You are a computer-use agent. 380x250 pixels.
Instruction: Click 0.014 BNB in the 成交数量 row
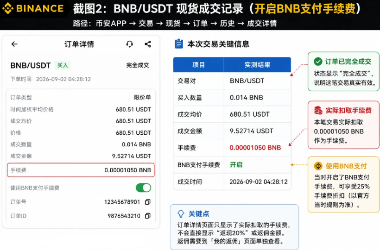coord(136,144)
